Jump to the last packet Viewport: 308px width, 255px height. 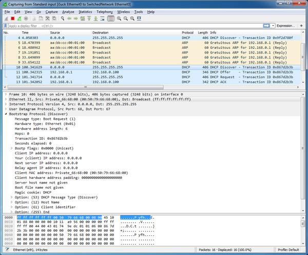[x=96, y=18]
